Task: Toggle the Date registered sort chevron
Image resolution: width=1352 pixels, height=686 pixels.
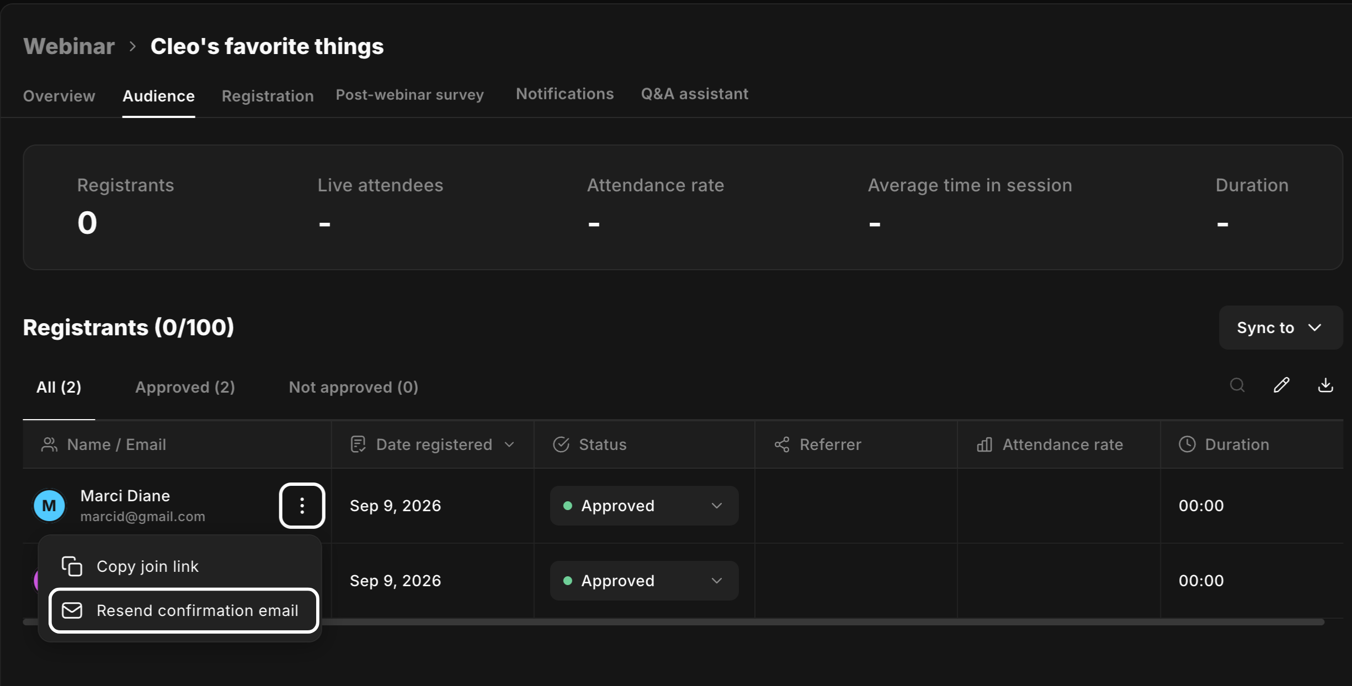Action: [x=509, y=444]
